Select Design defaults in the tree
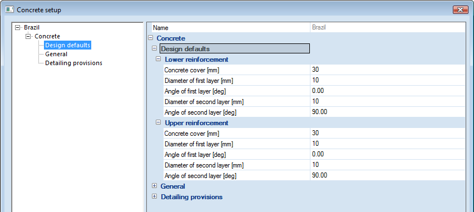The image size is (474, 212). click(68, 46)
